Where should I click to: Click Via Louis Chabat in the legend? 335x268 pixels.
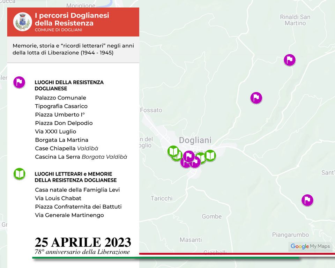point(58,198)
